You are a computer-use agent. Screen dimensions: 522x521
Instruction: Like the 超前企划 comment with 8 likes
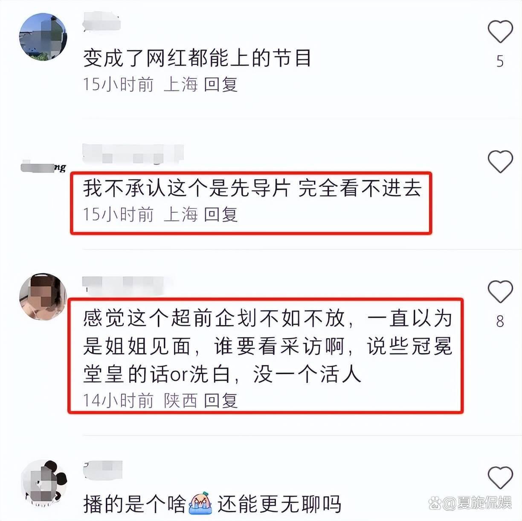click(x=500, y=292)
